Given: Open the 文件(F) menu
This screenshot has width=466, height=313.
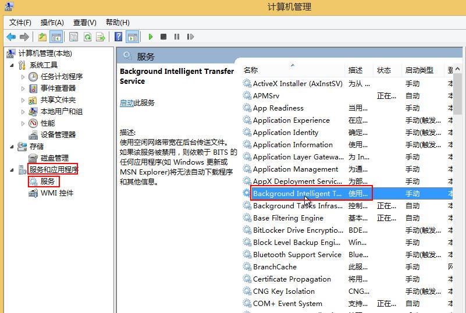Looking at the screenshot, I should pyautogui.click(x=20, y=22).
